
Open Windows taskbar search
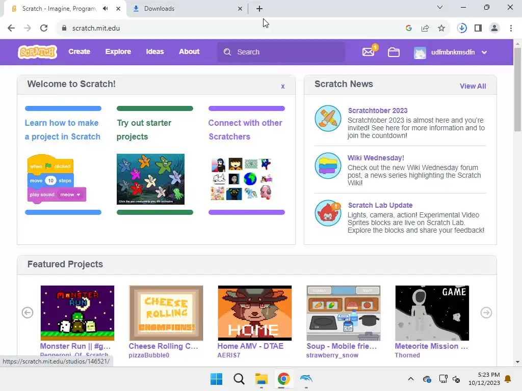pos(239,379)
